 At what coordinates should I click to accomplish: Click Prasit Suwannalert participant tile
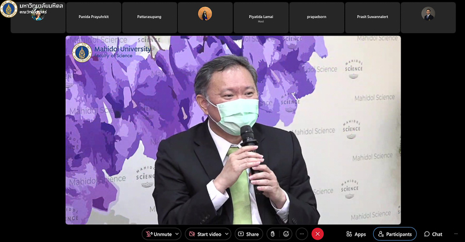click(x=373, y=17)
